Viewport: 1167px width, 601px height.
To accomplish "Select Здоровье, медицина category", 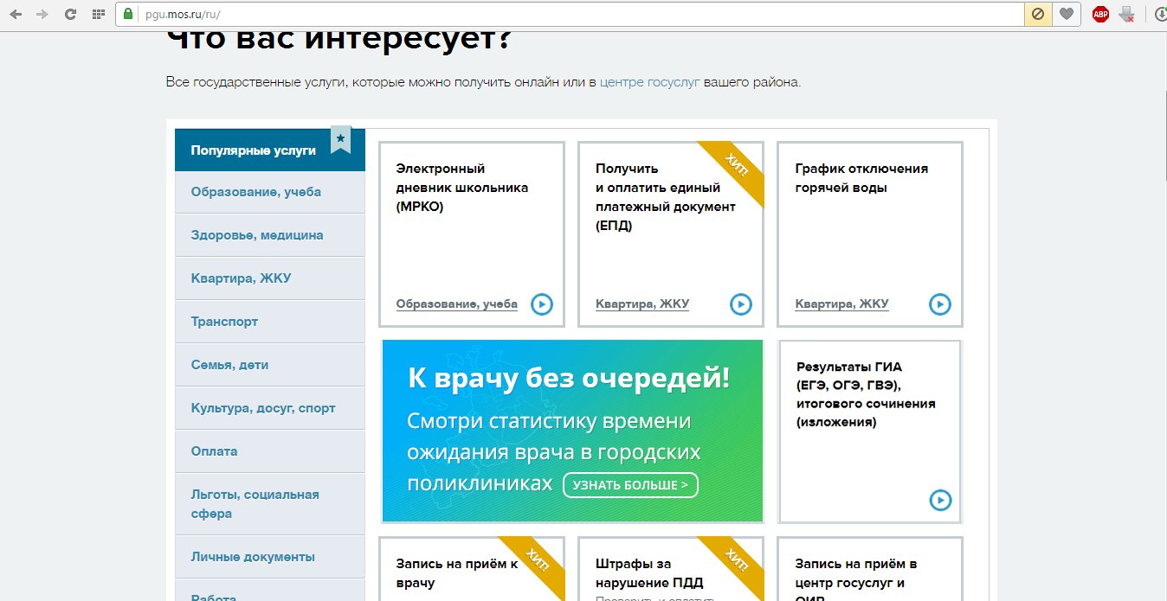I will [x=270, y=235].
